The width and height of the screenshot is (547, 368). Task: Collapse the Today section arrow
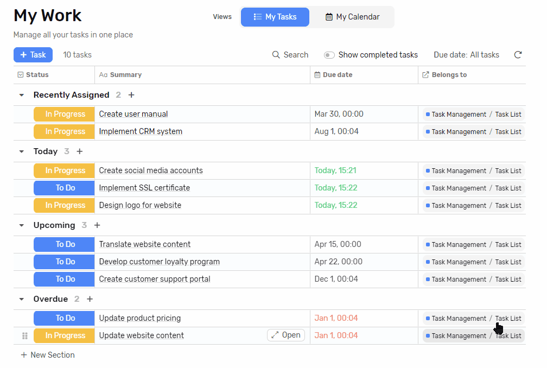pos(22,151)
